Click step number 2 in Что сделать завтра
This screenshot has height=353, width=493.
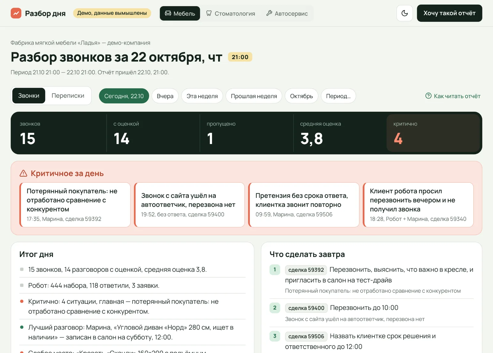pyautogui.click(x=275, y=308)
